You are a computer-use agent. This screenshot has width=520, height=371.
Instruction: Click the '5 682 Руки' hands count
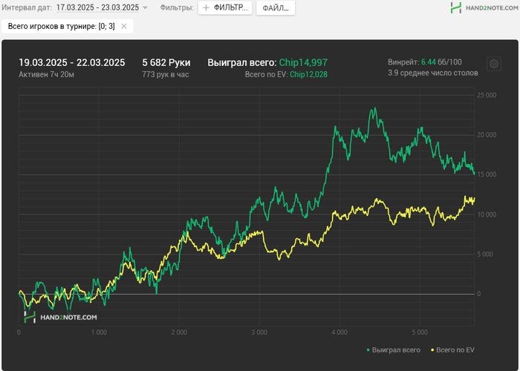click(166, 62)
